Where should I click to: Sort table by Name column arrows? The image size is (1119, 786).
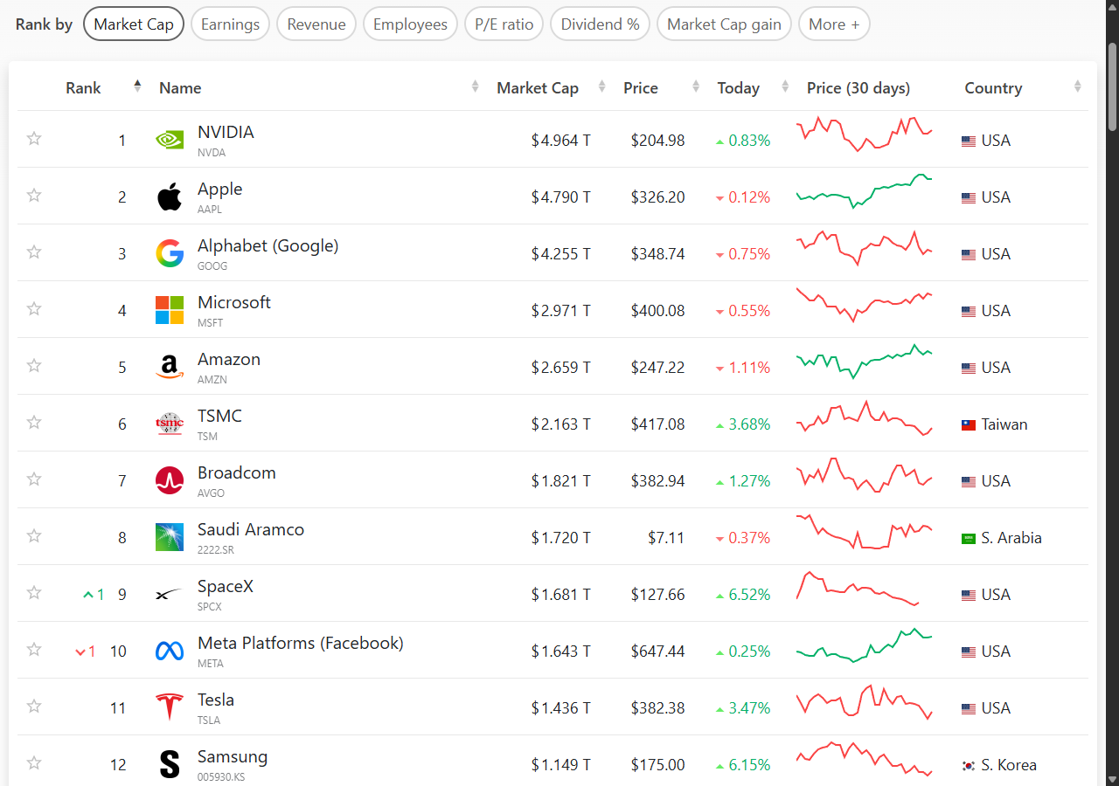click(x=475, y=86)
